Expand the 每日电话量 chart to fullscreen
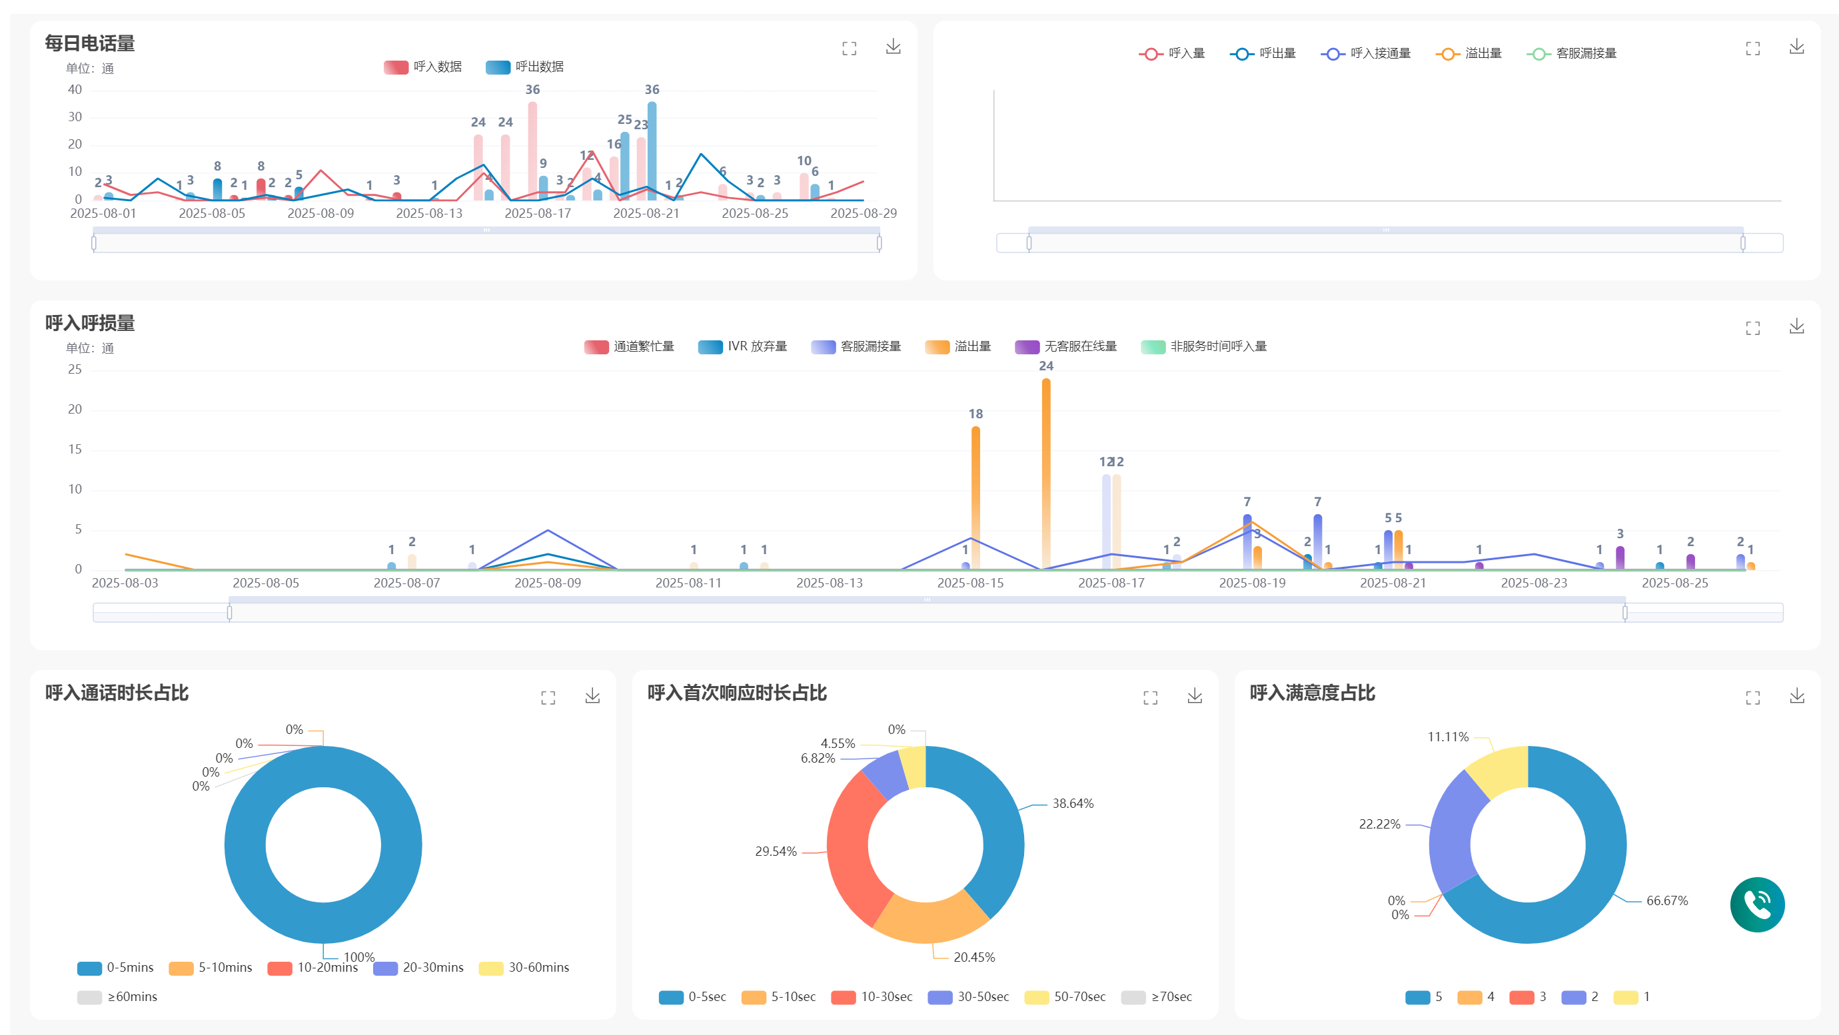Screen dimensions: 1839x1035 coord(849,49)
